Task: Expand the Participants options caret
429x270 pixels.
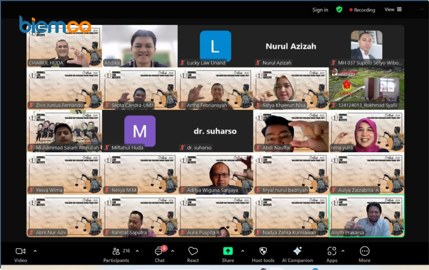Action: [137, 251]
